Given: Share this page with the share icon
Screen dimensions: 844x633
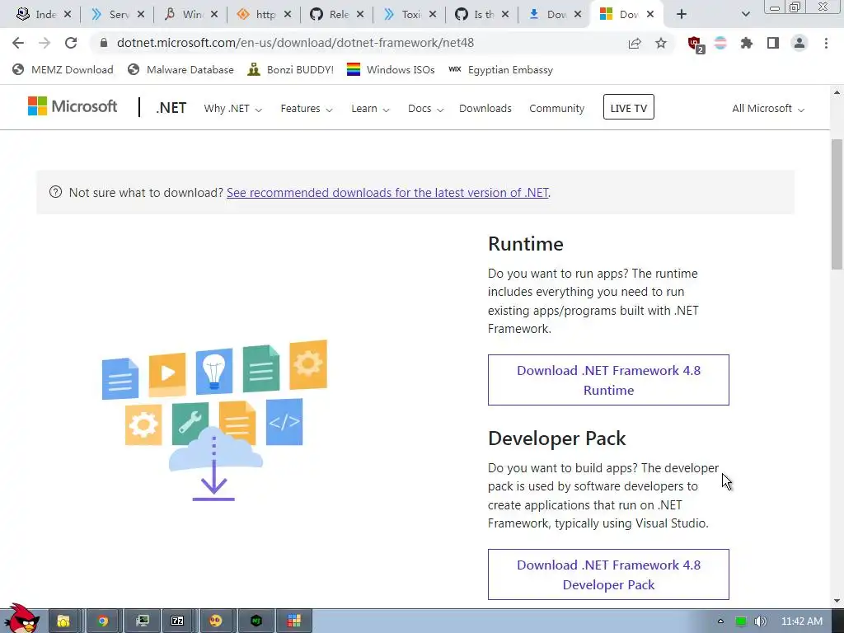Looking at the screenshot, I should point(635,43).
